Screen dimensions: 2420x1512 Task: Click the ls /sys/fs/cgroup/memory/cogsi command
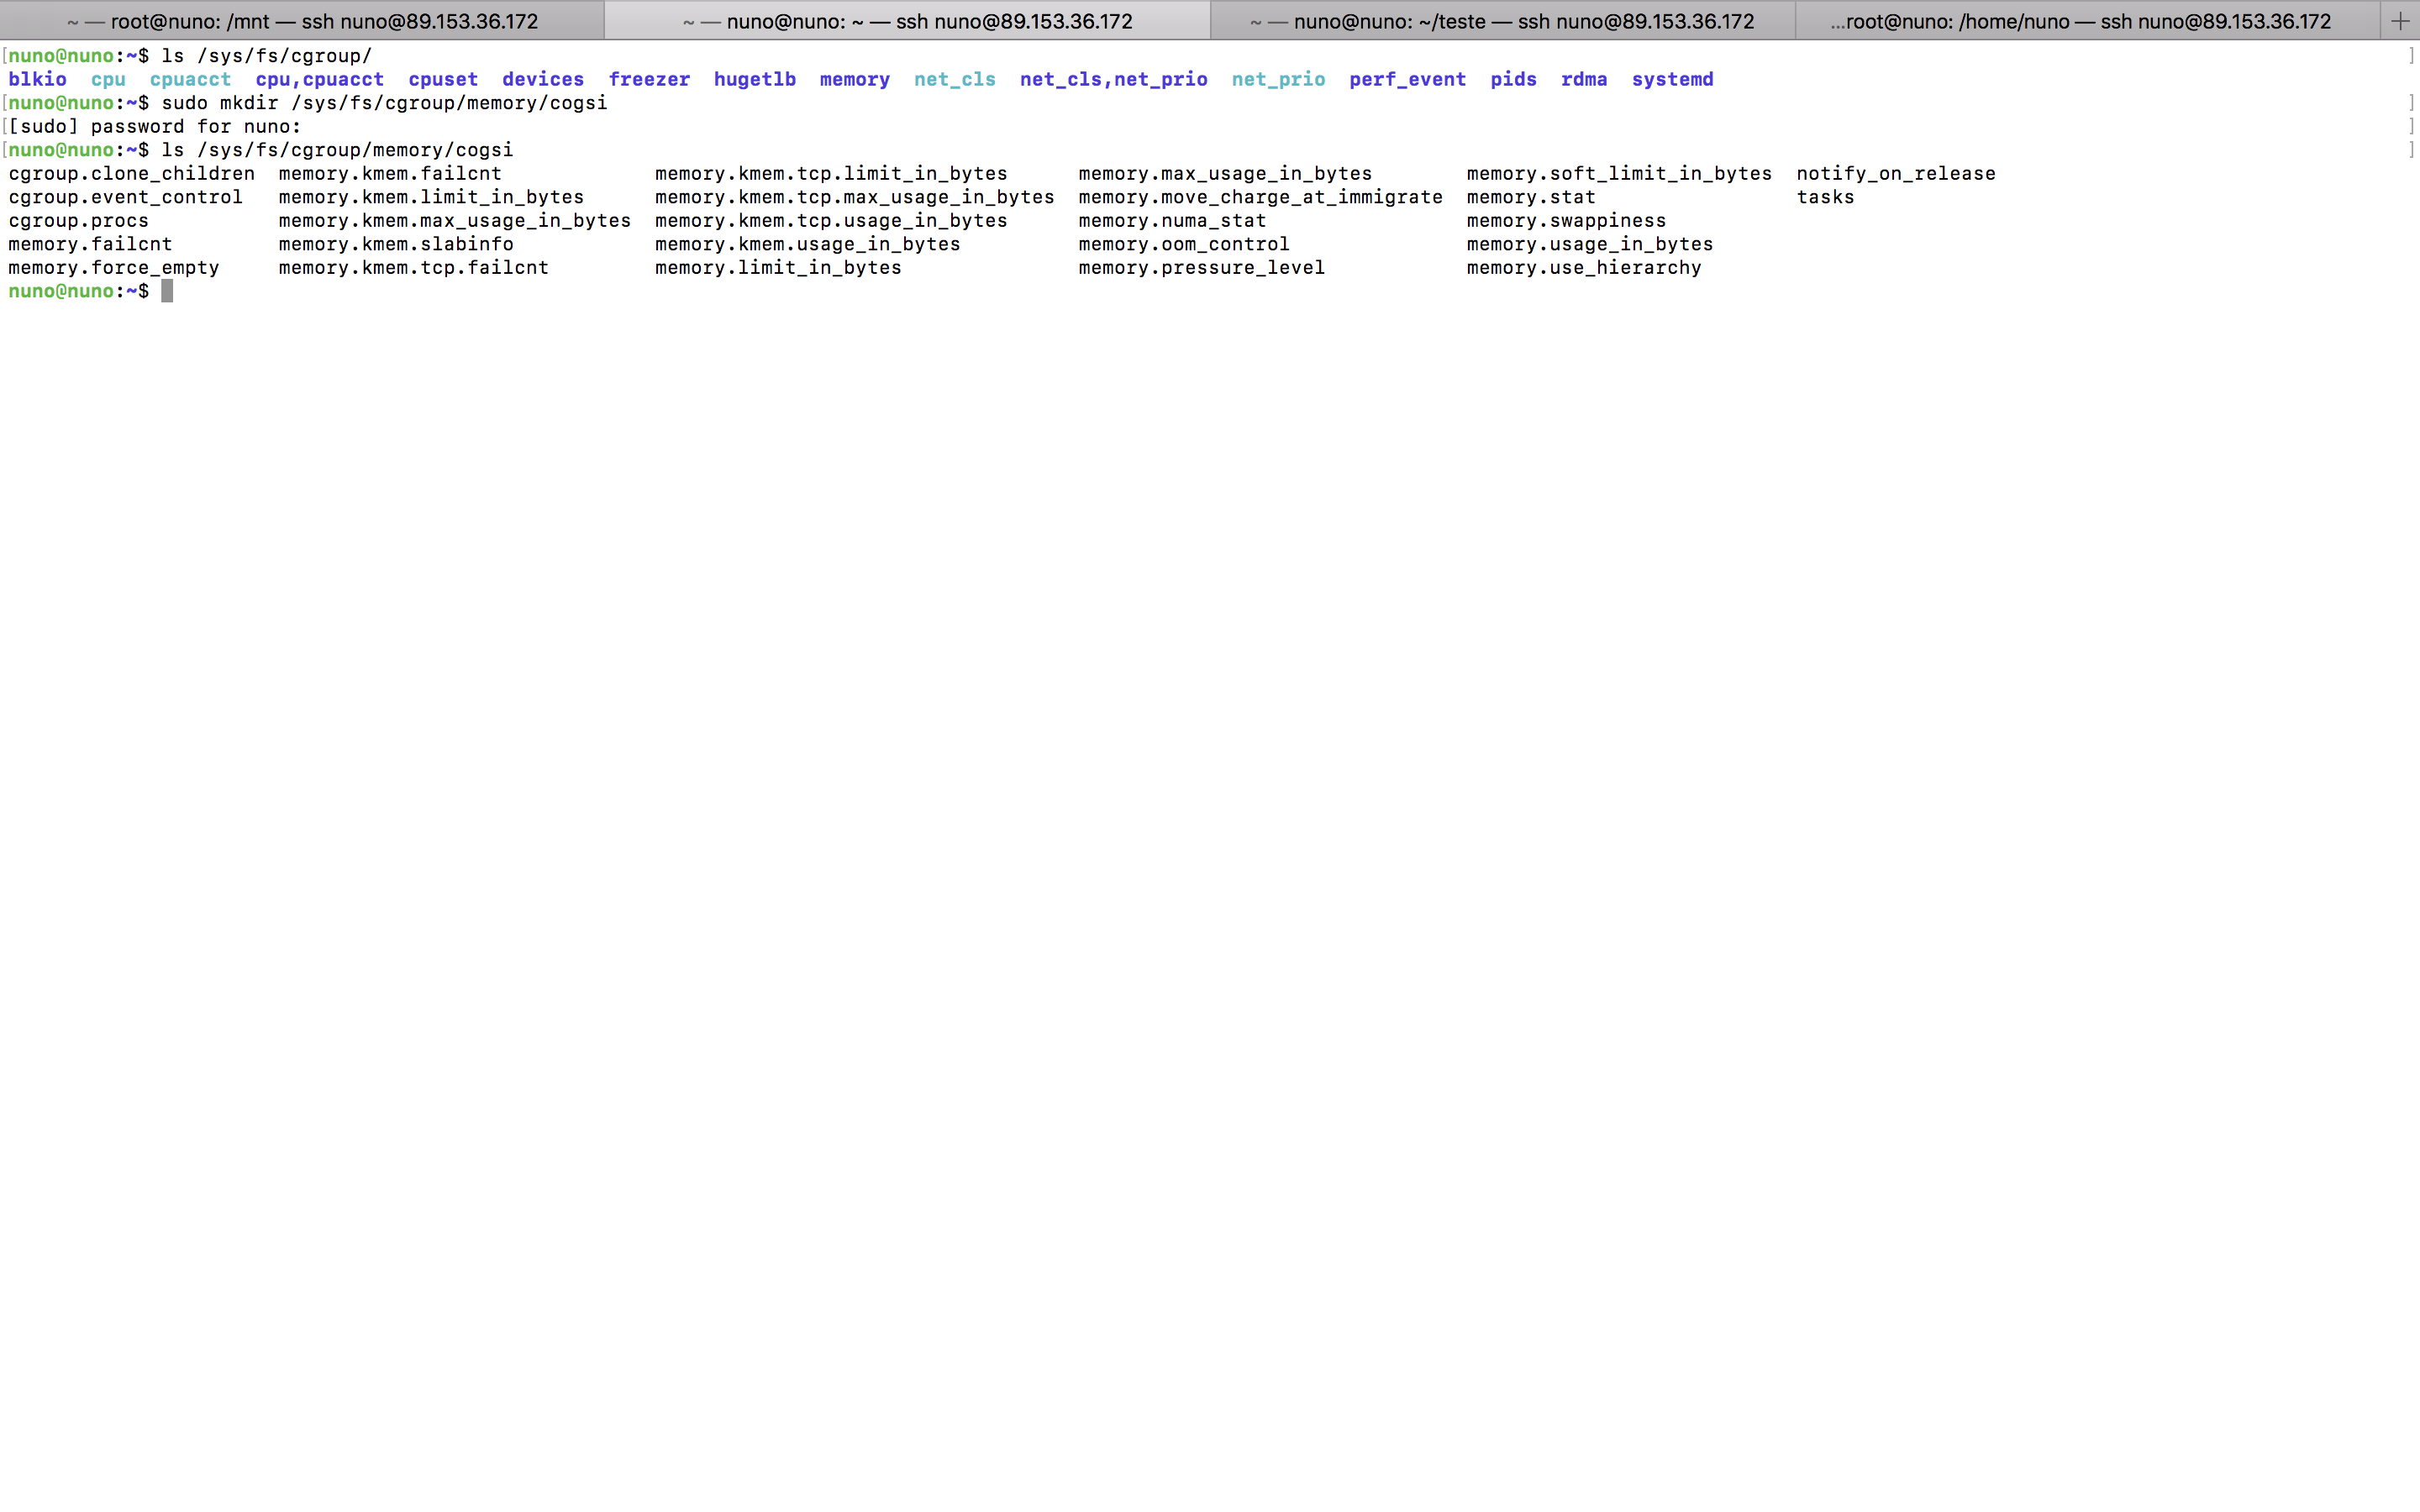point(337,150)
